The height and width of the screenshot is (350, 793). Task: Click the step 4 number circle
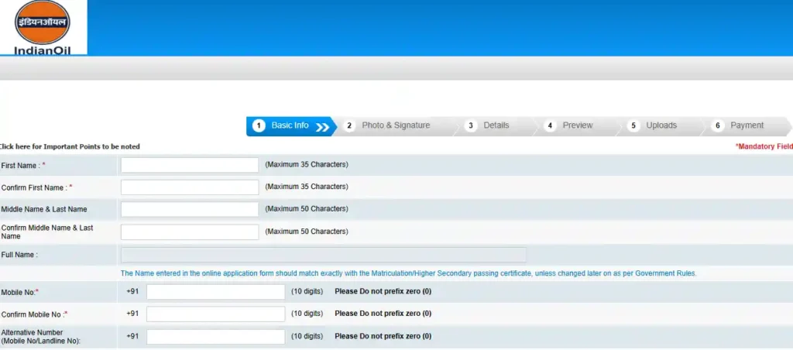pos(550,125)
